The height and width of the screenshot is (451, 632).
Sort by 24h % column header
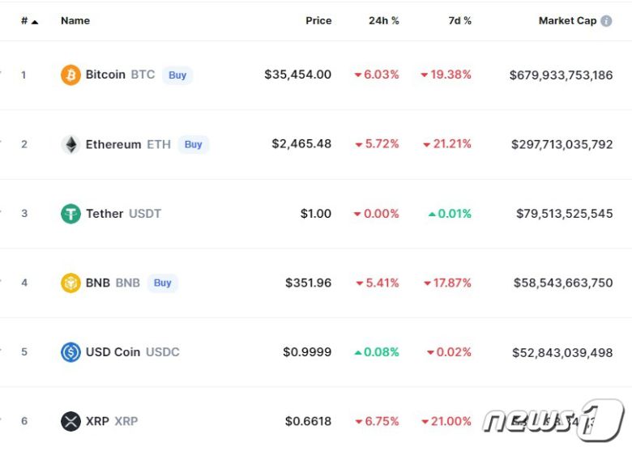(384, 21)
